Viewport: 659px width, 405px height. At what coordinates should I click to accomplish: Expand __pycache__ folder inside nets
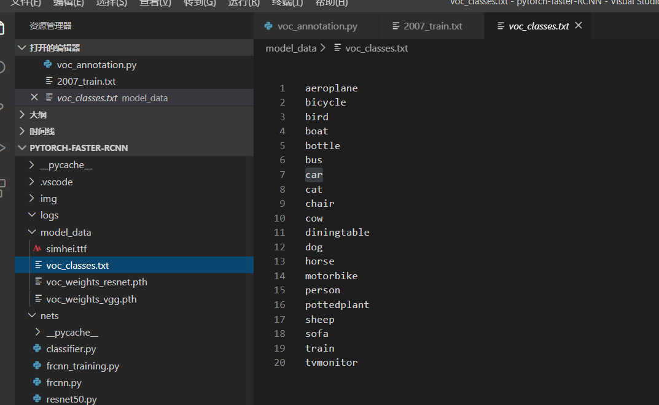38,332
